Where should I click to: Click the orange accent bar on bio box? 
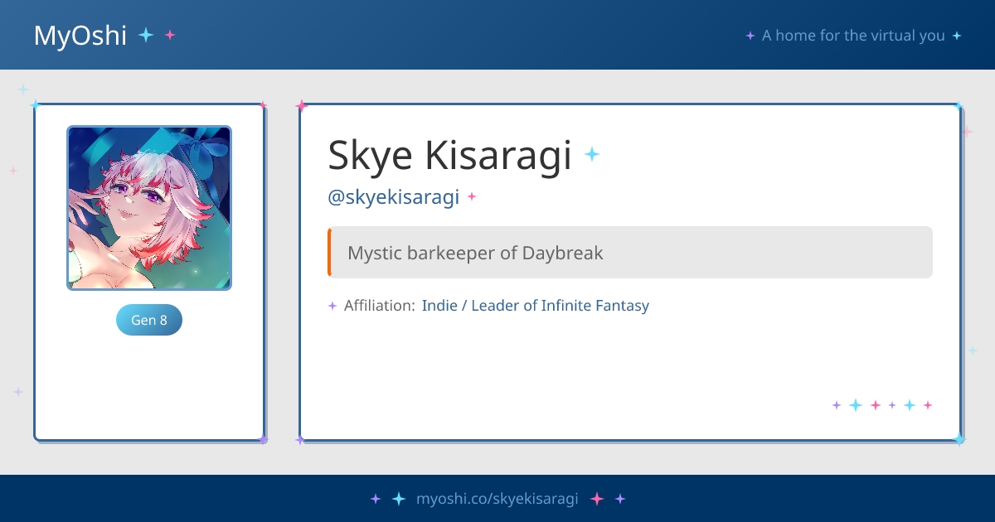tap(329, 253)
